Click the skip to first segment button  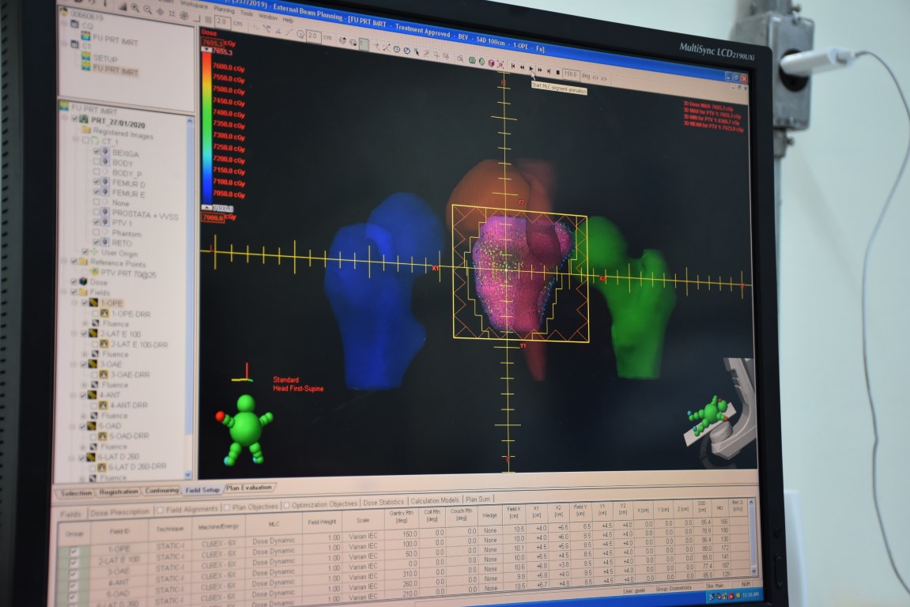pos(512,68)
